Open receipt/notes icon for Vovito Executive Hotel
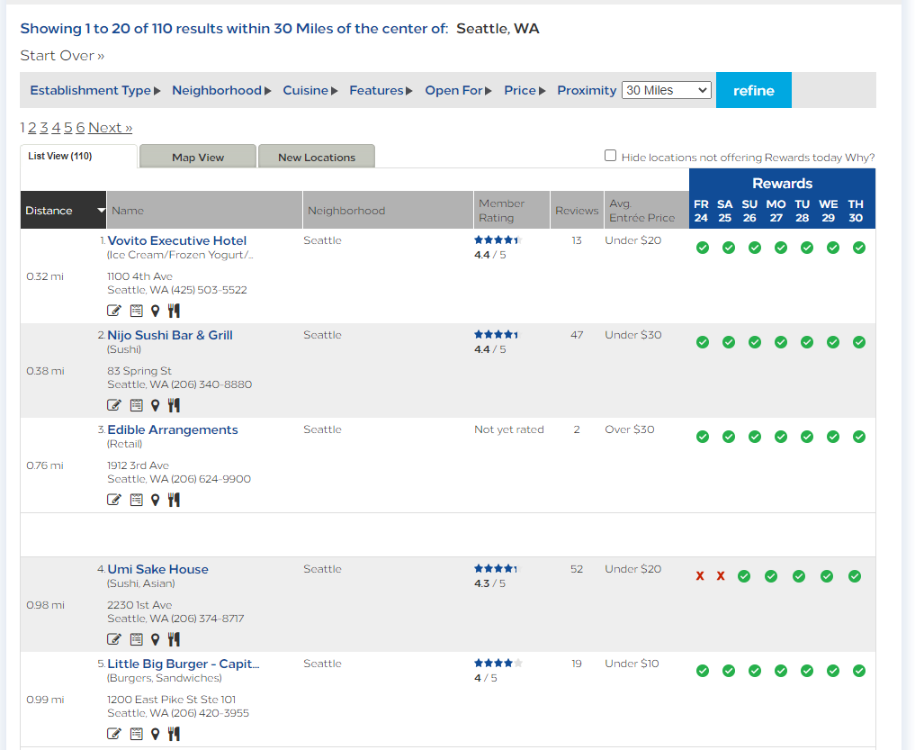 tap(137, 311)
